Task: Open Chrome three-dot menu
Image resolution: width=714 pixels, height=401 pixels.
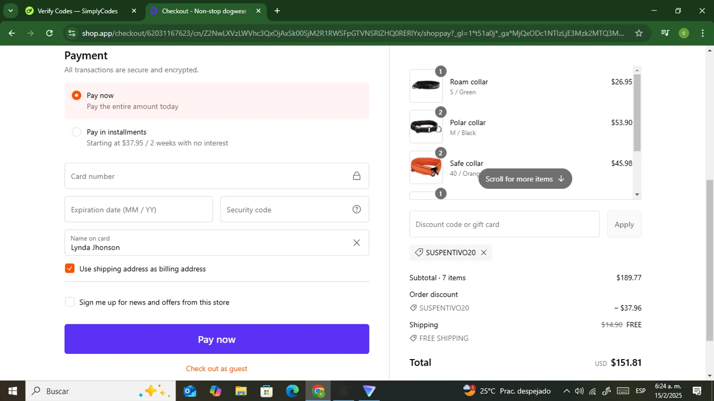Action: point(703,33)
